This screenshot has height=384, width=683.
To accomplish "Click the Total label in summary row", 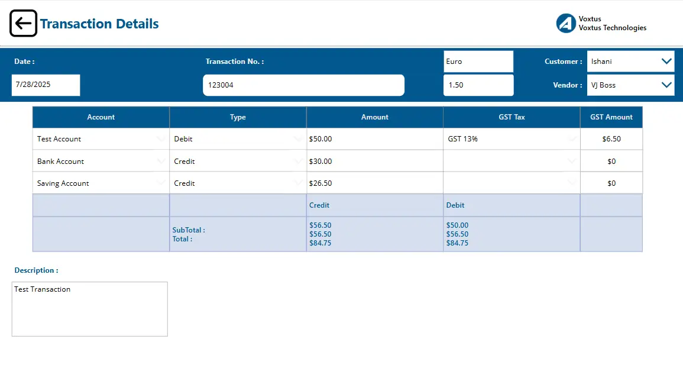I will click(x=182, y=239).
